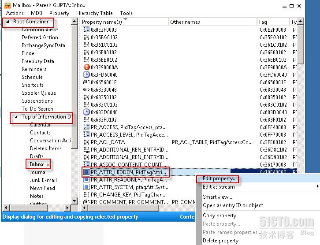Click the clock icon beside 0x3FD60040
The image size is (320, 245).
86,74
